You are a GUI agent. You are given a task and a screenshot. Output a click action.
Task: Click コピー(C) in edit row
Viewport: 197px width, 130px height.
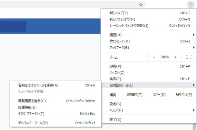click(159, 94)
